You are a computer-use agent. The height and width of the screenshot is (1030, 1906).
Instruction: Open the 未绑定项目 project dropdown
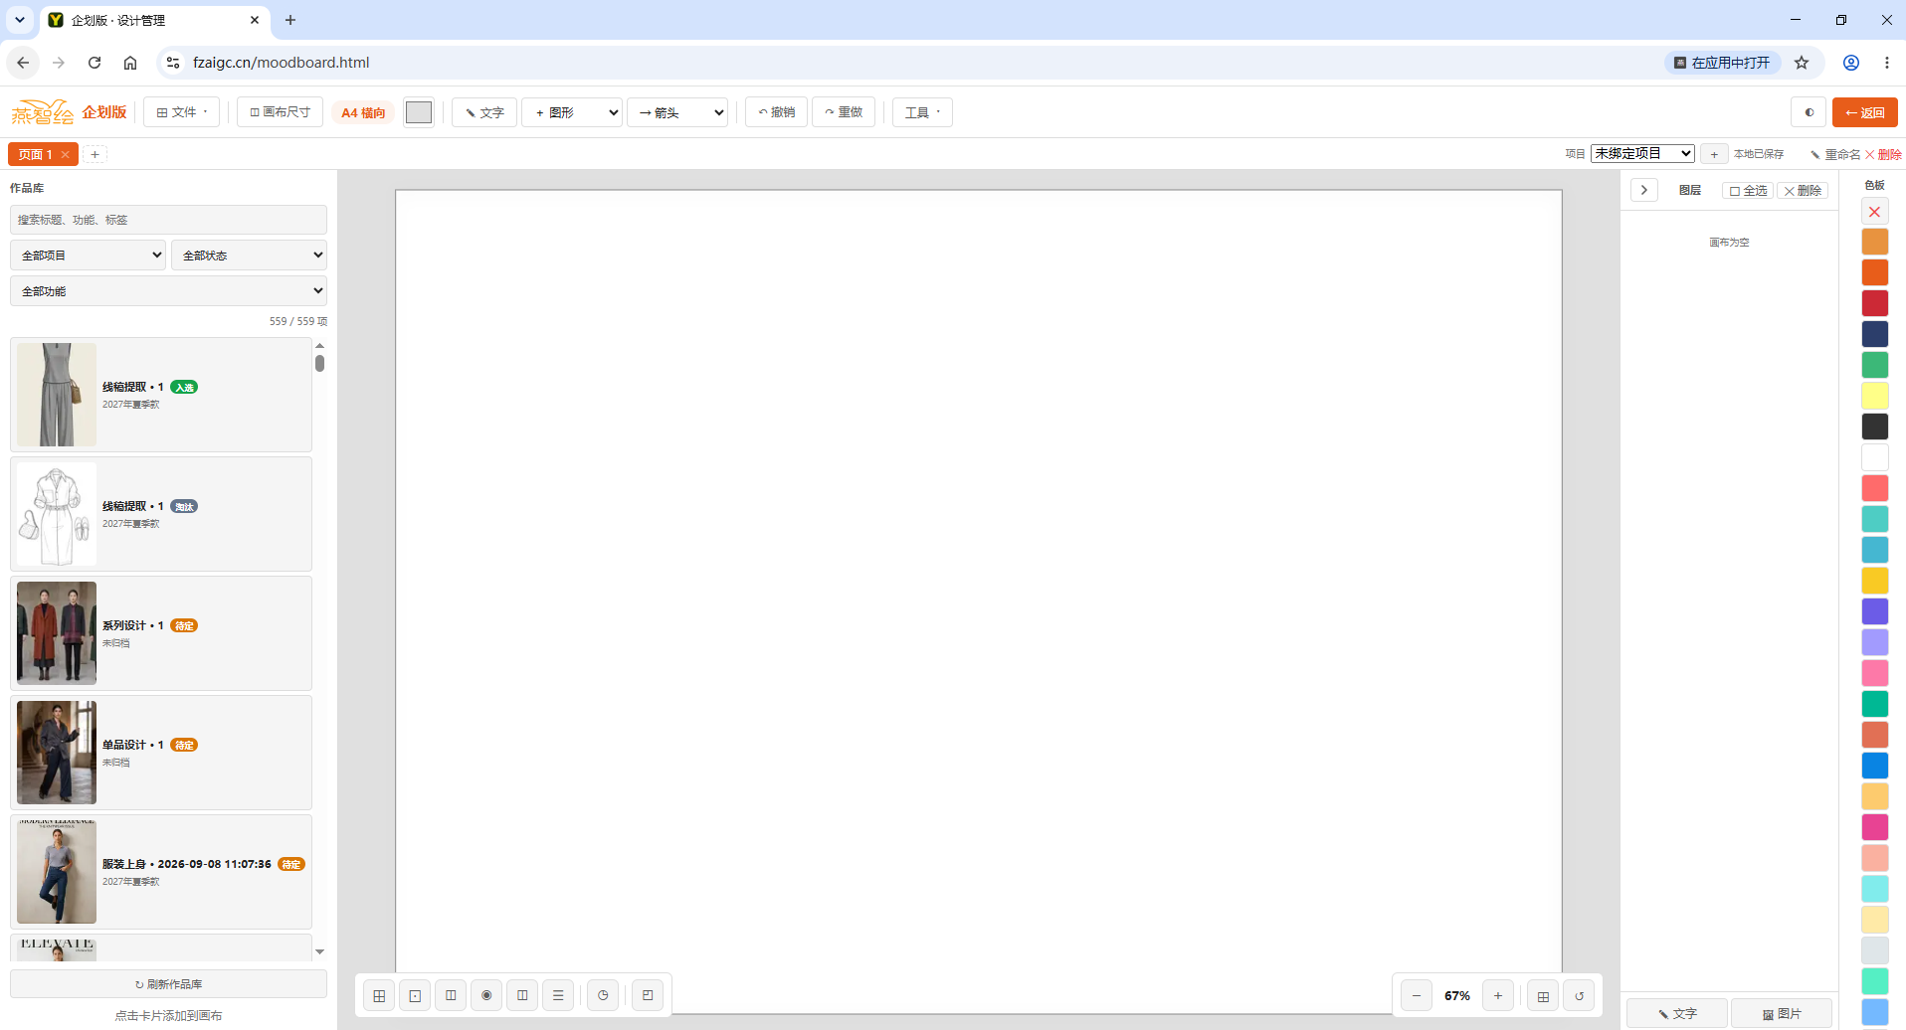(1642, 153)
